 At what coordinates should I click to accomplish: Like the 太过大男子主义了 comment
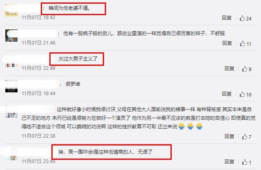tap(246, 69)
